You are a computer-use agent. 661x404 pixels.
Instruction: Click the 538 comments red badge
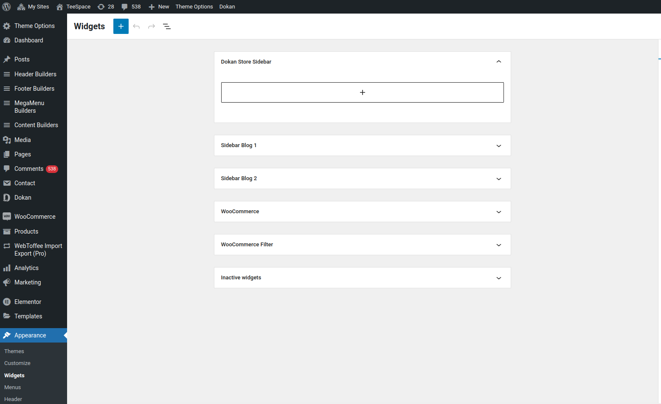(x=52, y=169)
